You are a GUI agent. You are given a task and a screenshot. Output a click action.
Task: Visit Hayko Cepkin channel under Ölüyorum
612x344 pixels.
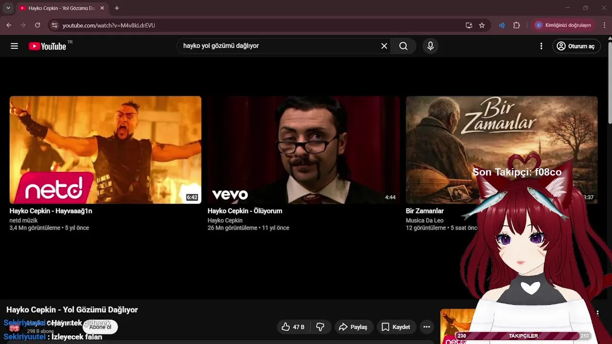[x=225, y=220]
